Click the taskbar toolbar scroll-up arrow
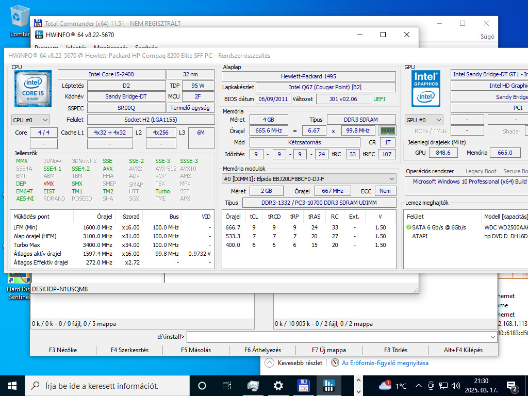528x396 pixels. click(359, 381)
